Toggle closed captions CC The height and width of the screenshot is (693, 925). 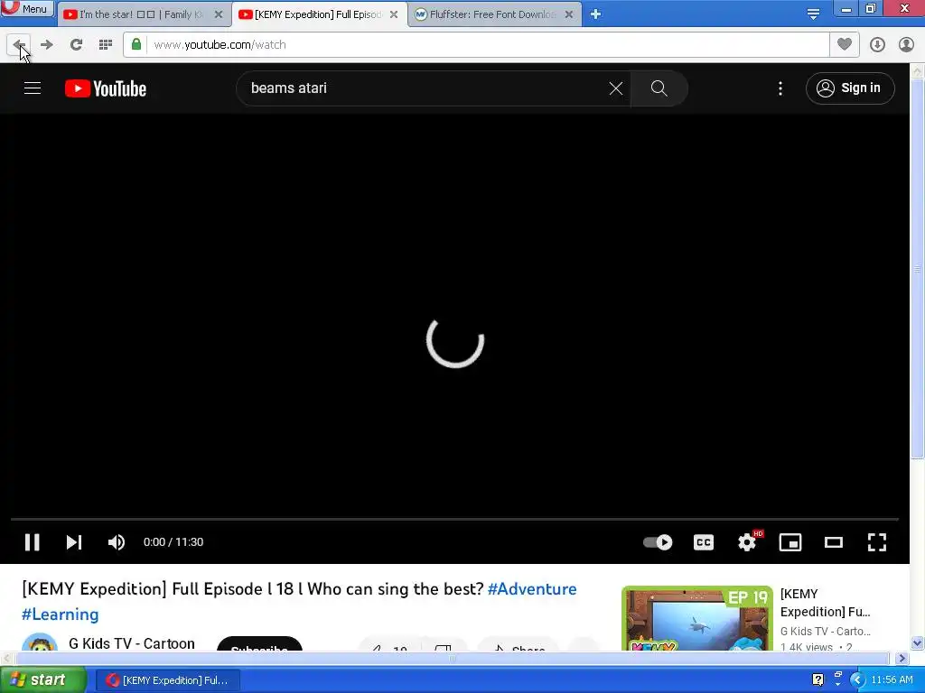click(x=703, y=542)
